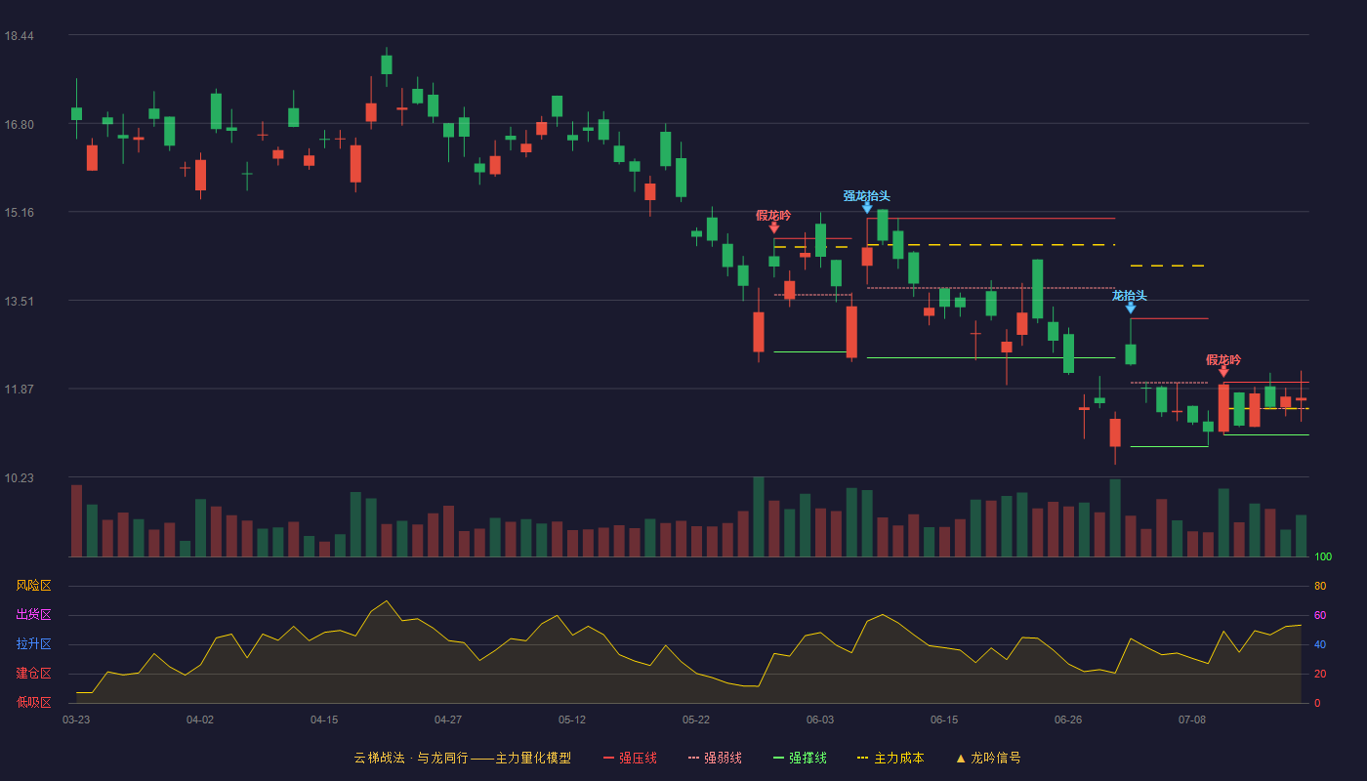Click the 11.87 price axis label
1367x781 pixels.
pos(19,389)
